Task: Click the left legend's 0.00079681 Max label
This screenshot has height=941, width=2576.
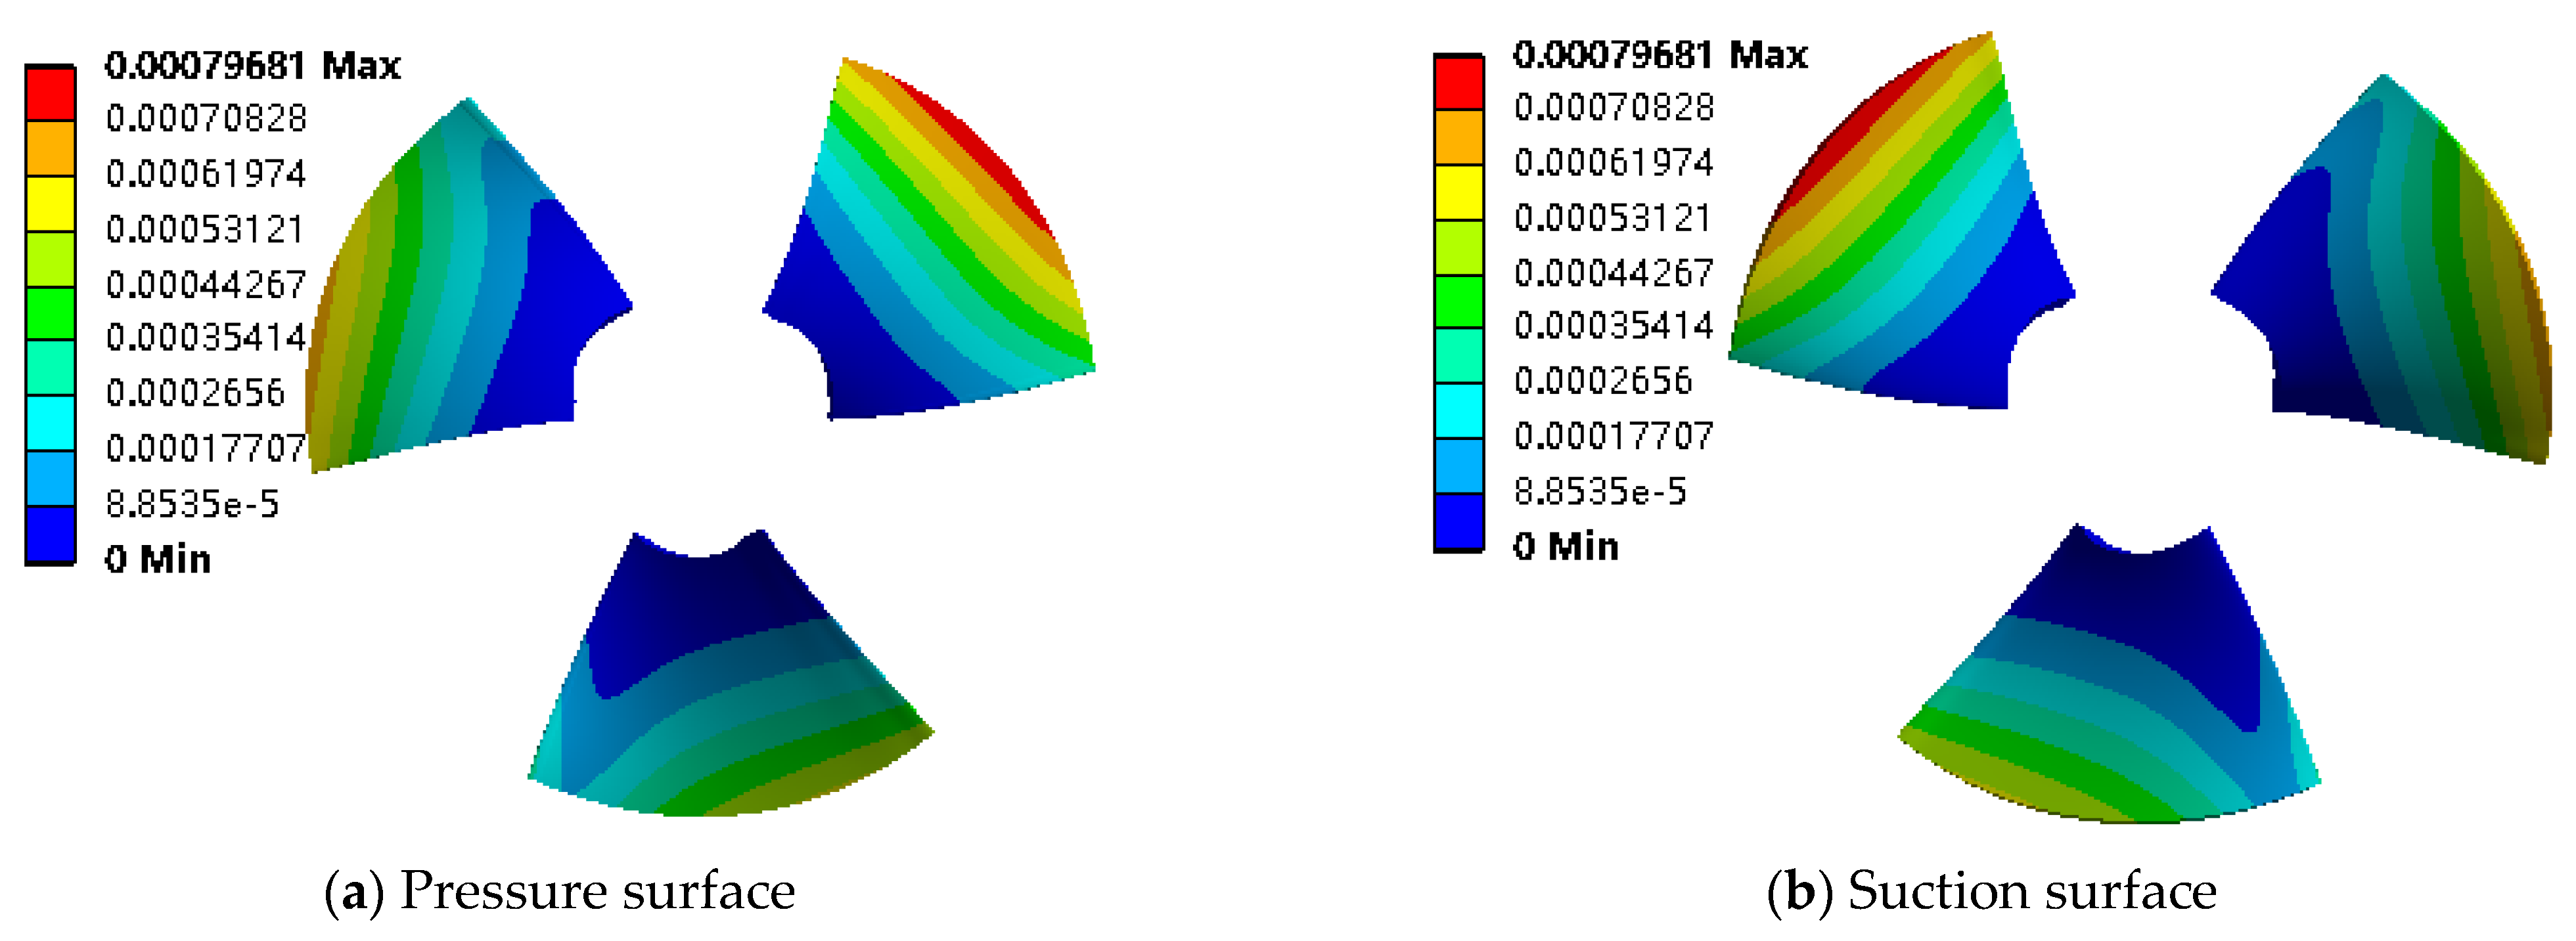Action: point(253,66)
